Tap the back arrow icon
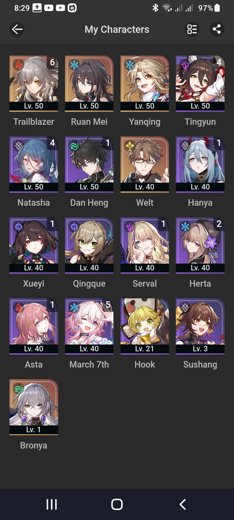234x520 pixels. pos(17,29)
